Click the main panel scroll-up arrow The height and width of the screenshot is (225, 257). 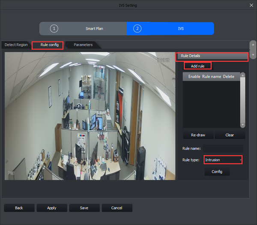click(253, 44)
